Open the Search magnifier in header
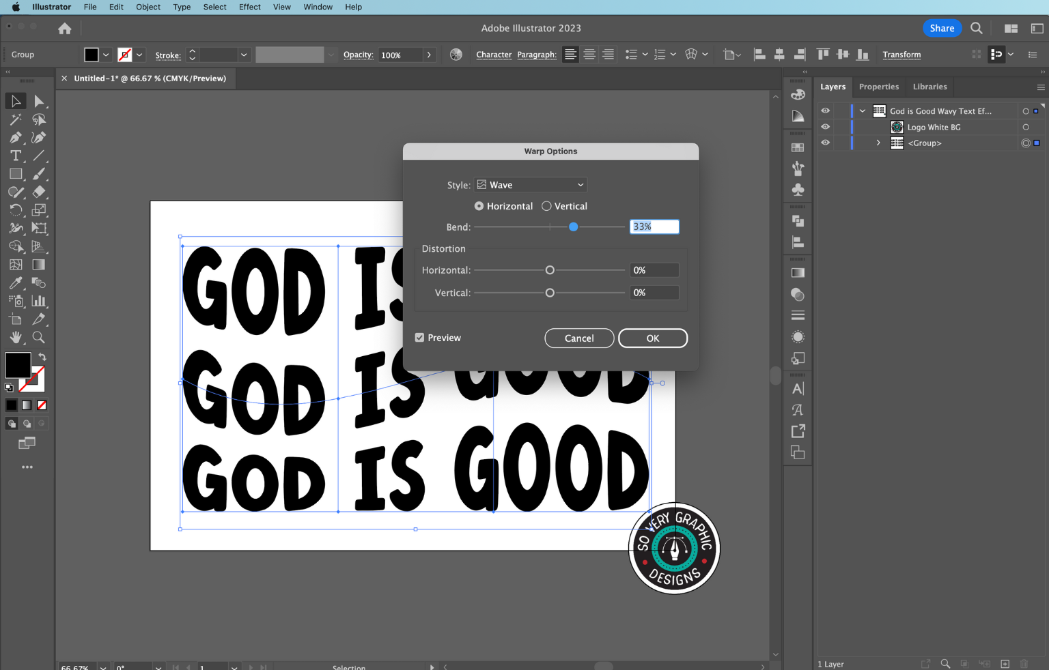1049x670 pixels. click(x=977, y=28)
